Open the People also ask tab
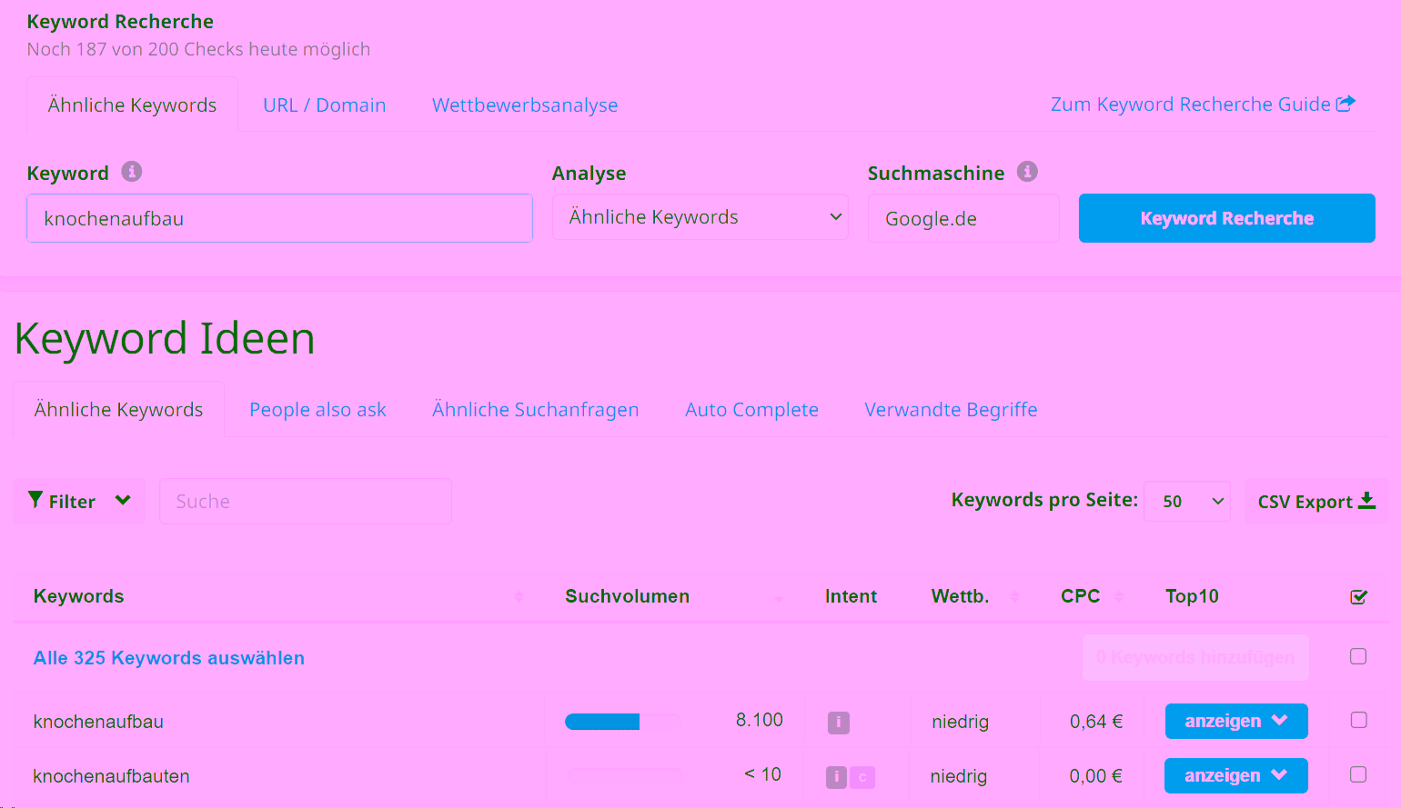 click(x=317, y=409)
